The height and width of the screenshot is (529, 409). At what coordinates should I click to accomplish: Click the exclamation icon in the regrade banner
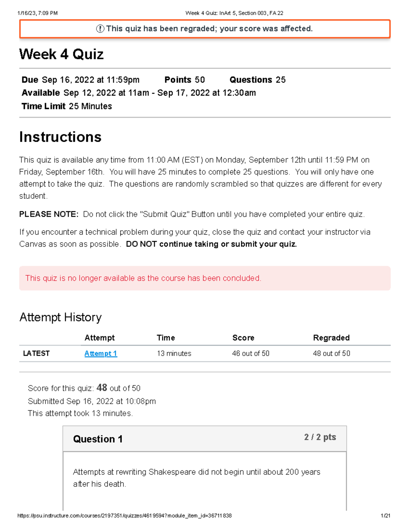(x=100, y=29)
